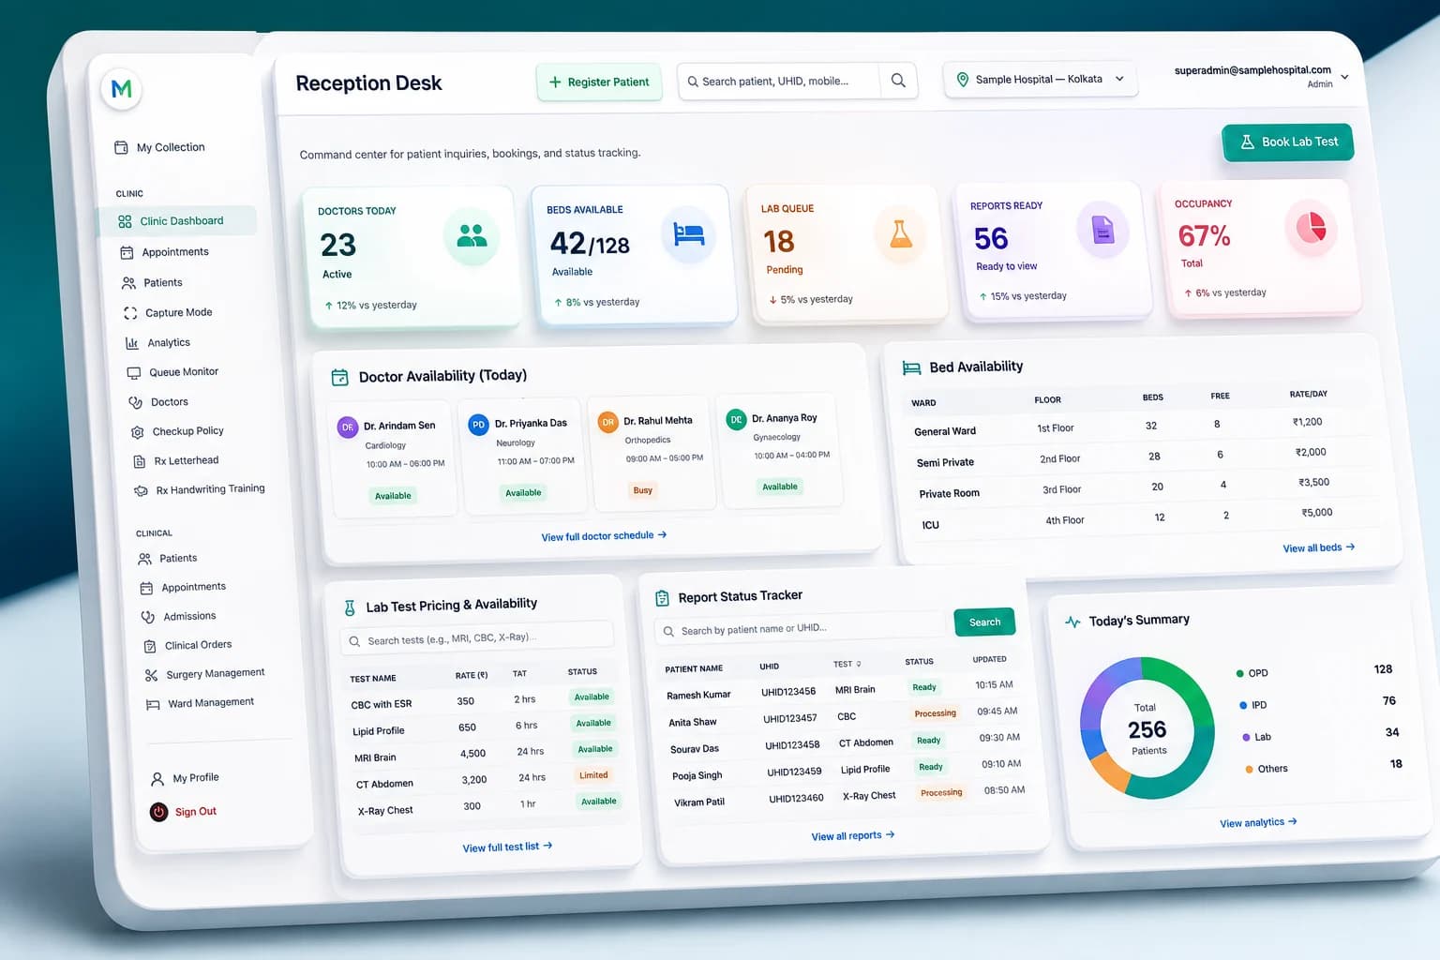Click the Book Lab Test button

tap(1287, 142)
